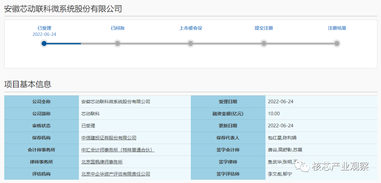
Task: Click the 评估机构 header cell
Action: (x=41, y=174)
